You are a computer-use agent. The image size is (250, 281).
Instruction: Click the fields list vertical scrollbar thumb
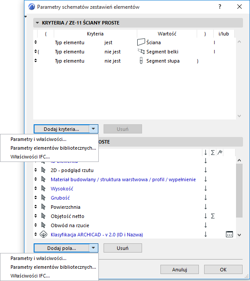click(x=239, y=190)
